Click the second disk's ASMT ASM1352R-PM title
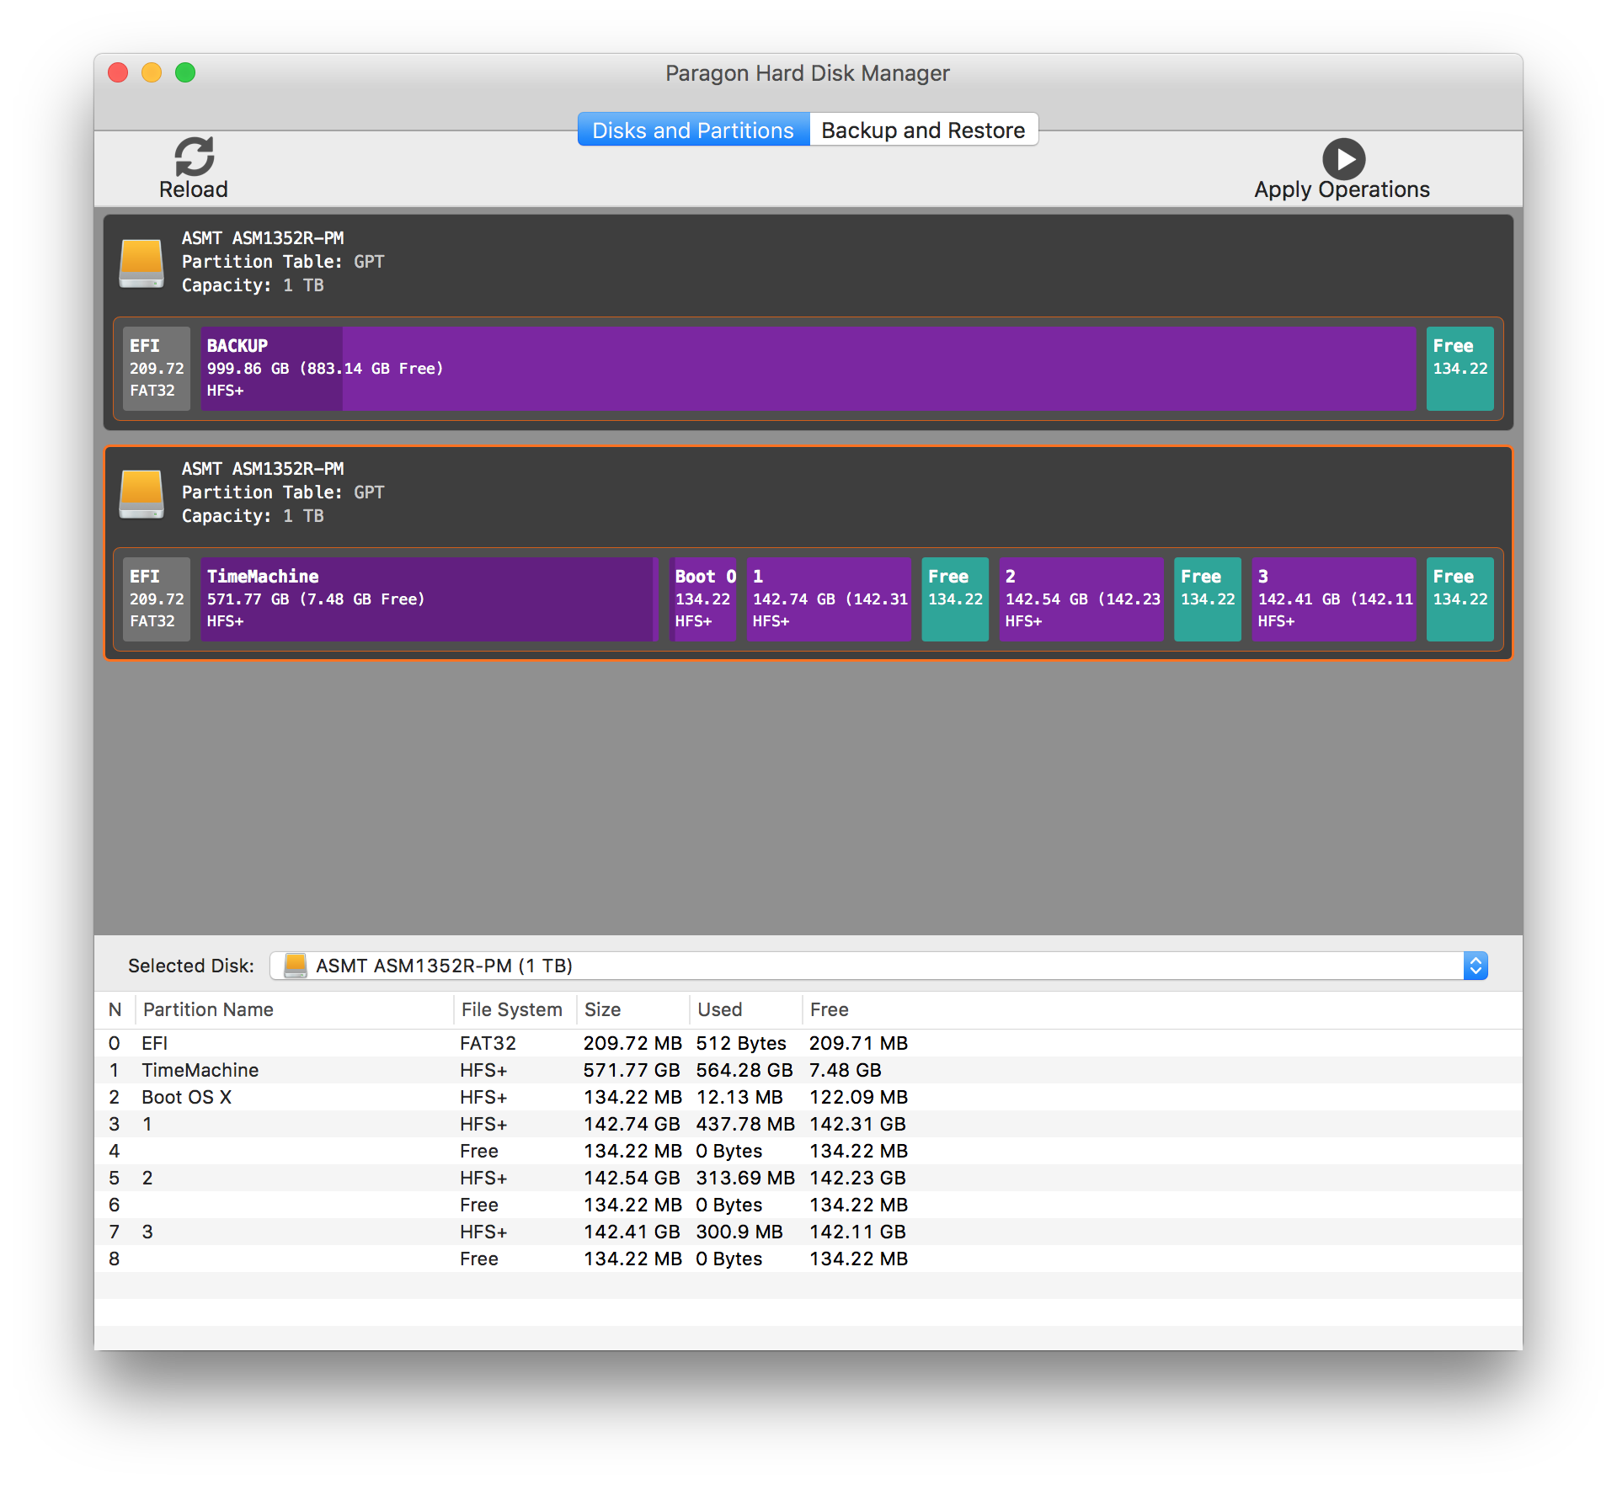Image resolution: width=1617 pixels, height=1485 pixels. tap(263, 469)
